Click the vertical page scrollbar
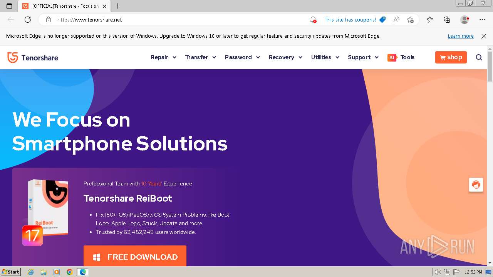This screenshot has width=493, height=277. click(x=490, y=66)
